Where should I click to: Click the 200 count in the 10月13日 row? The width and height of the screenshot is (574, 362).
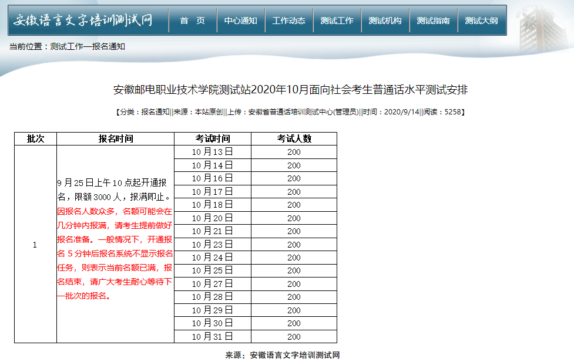coord(294,152)
